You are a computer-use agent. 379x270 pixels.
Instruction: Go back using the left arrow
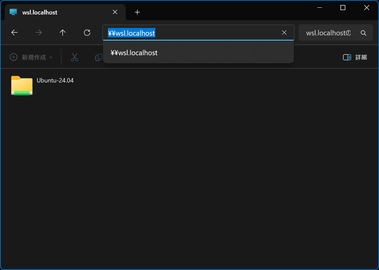click(x=14, y=33)
